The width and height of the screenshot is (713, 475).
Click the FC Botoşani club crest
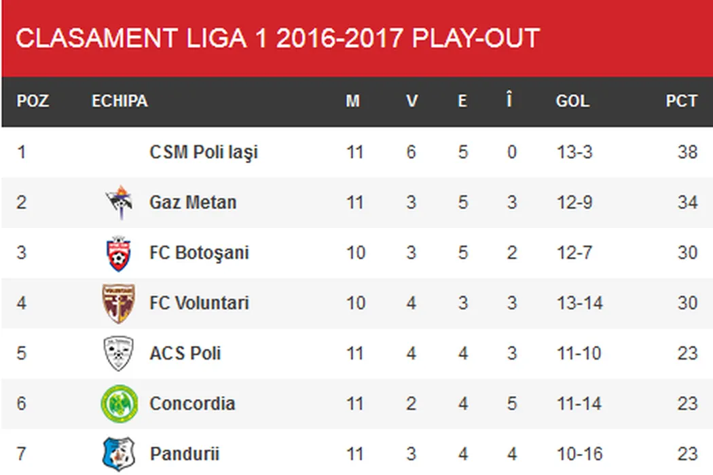coord(119,252)
